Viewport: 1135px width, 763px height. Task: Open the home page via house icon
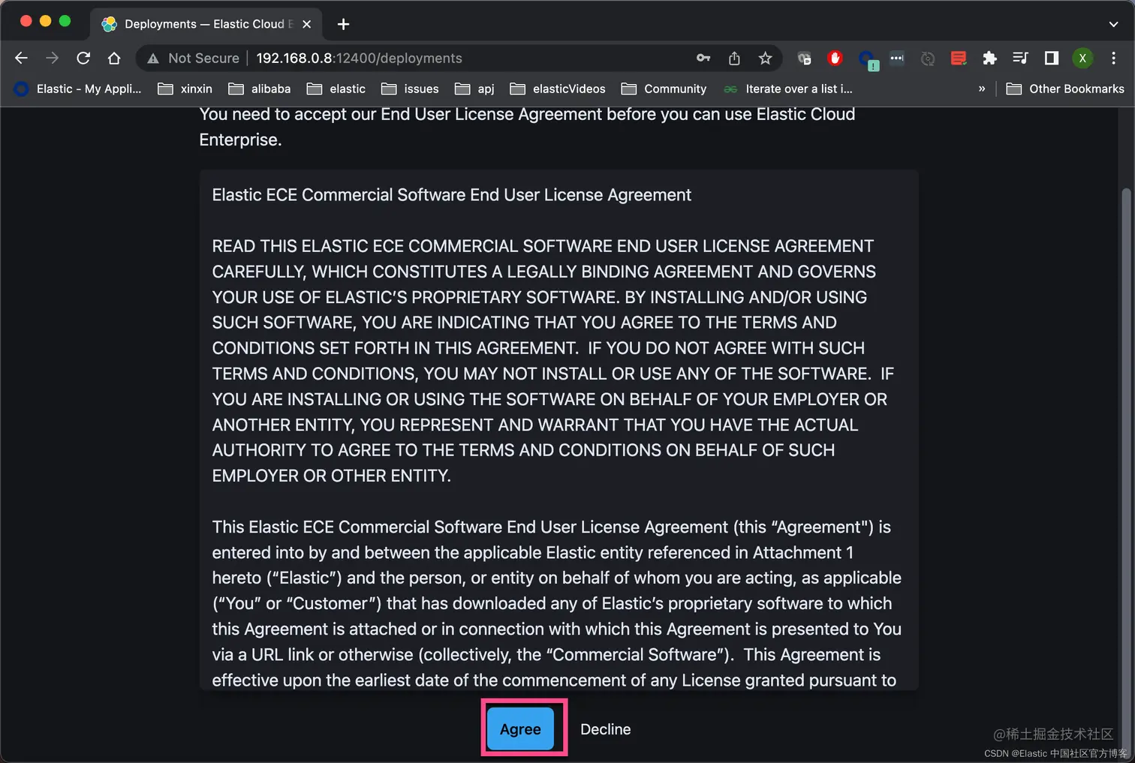[114, 58]
